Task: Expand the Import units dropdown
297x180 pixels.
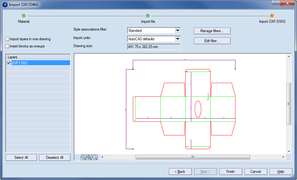Action: point(178,39)
